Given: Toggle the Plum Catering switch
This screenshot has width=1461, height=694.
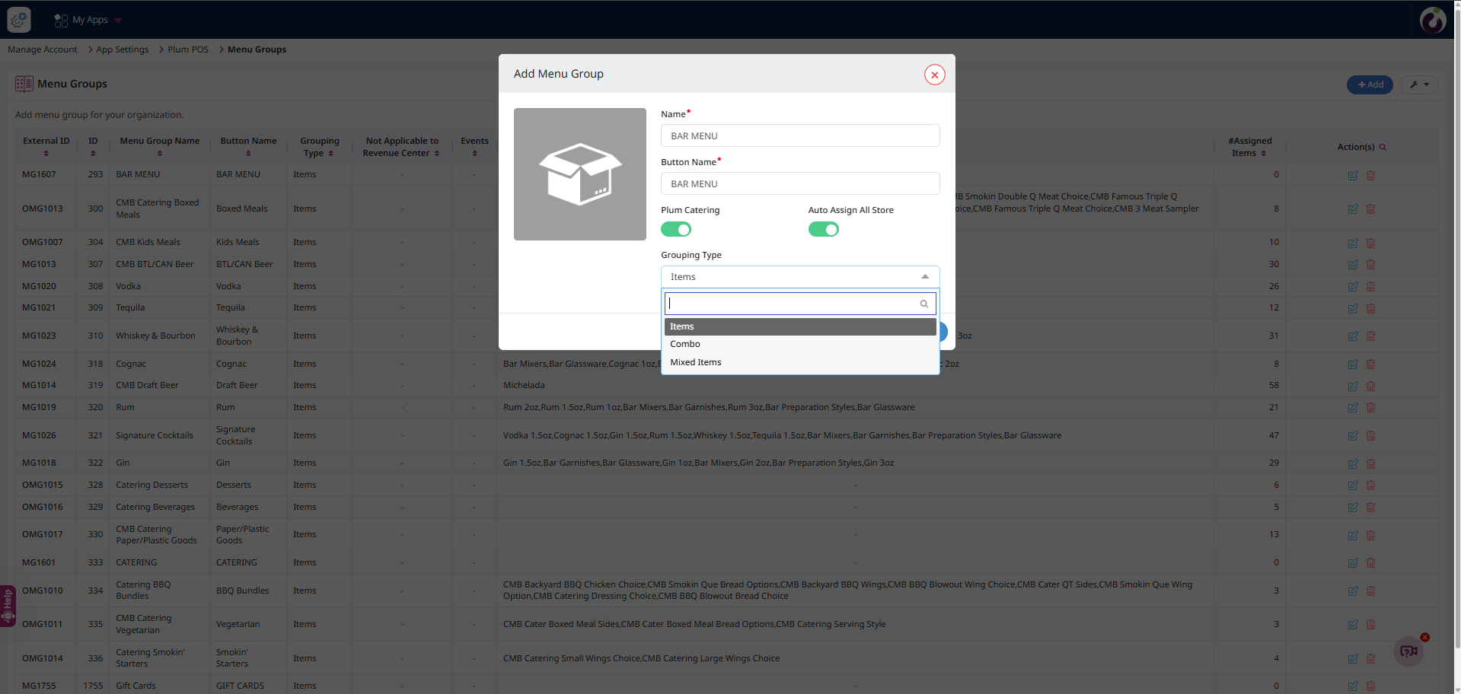Looking at the screenshot, I should [x=675, y=229].
